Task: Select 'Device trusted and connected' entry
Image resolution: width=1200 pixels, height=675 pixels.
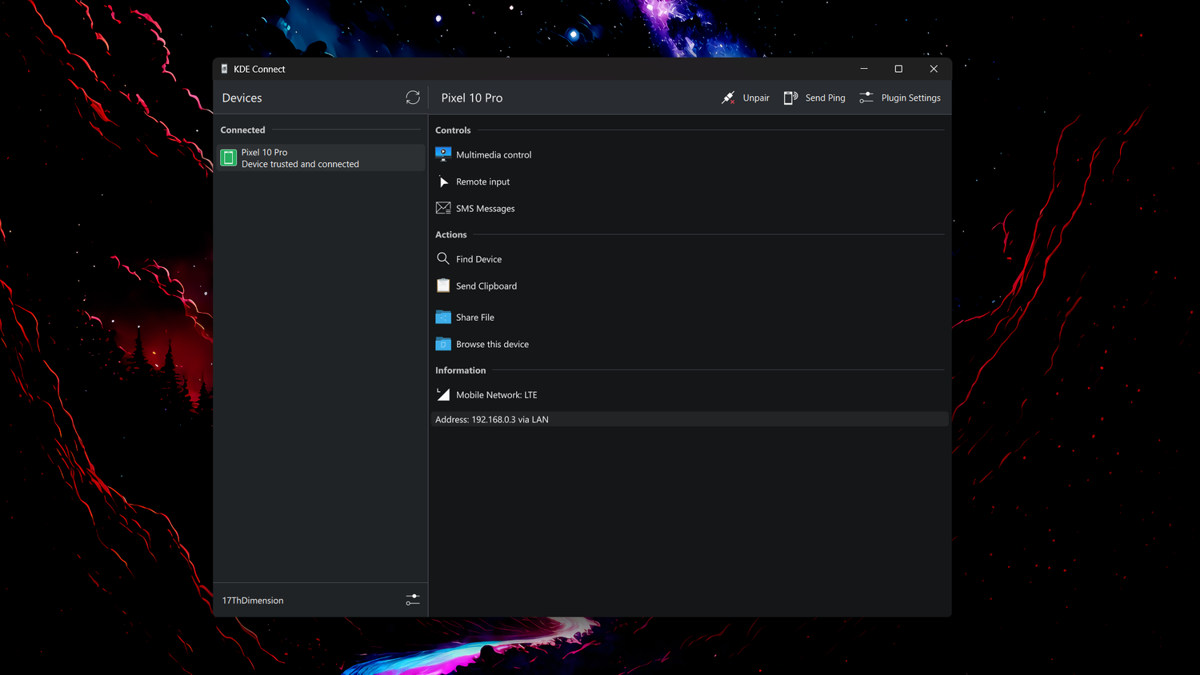Action: click(x=320, y=158)
